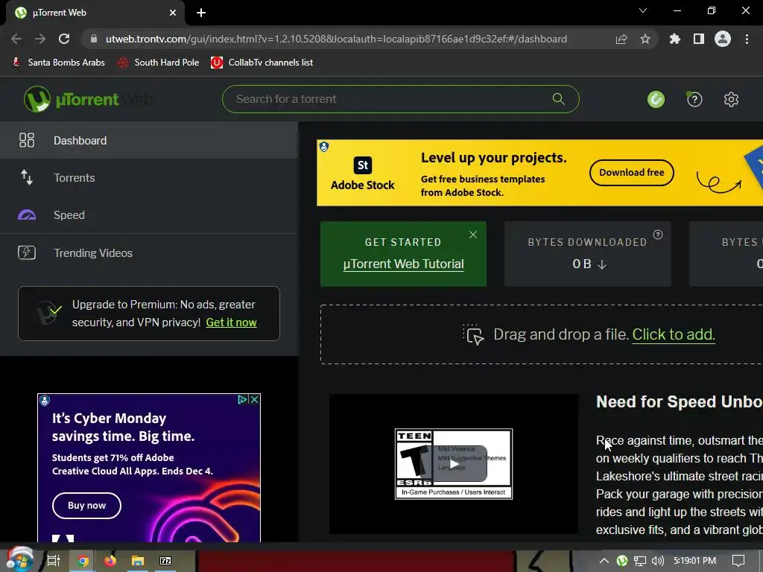
Task: Click the Torrents up-down arrows icon
Action: click(x=27, y=177)
